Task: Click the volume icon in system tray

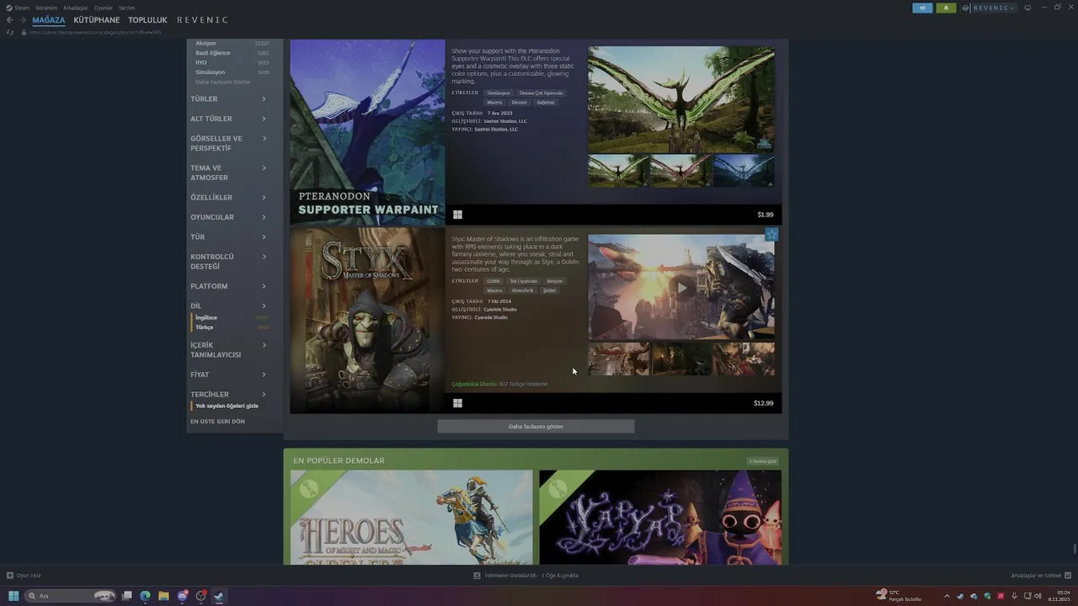Action: 1038,596
